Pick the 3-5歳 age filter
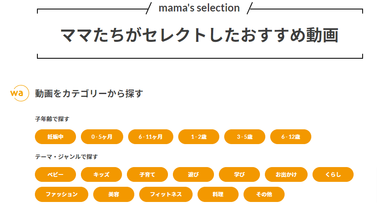This screenshot has width=377, height=211. tap(245, 137)
